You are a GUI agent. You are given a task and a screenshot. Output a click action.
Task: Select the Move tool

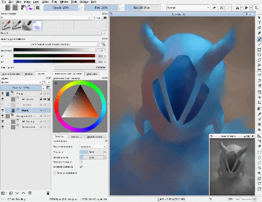(259, 97)
